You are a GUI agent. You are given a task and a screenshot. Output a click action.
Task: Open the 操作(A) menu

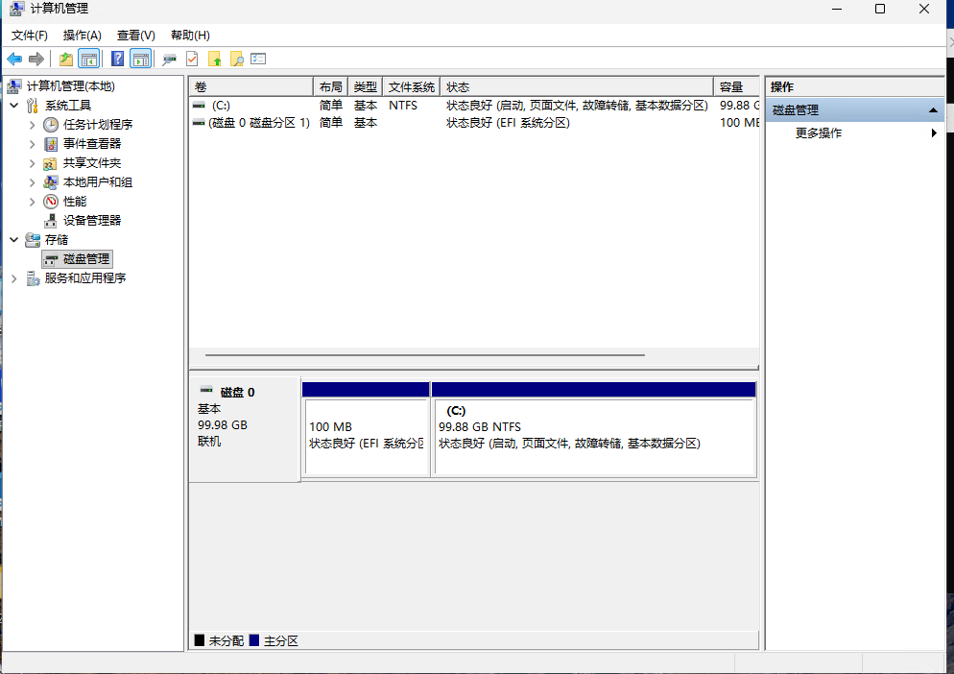[x=82, y=36]
